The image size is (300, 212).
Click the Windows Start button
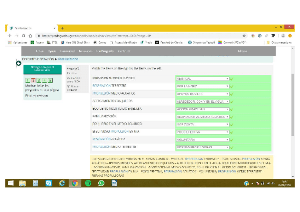tap(11, 183)
